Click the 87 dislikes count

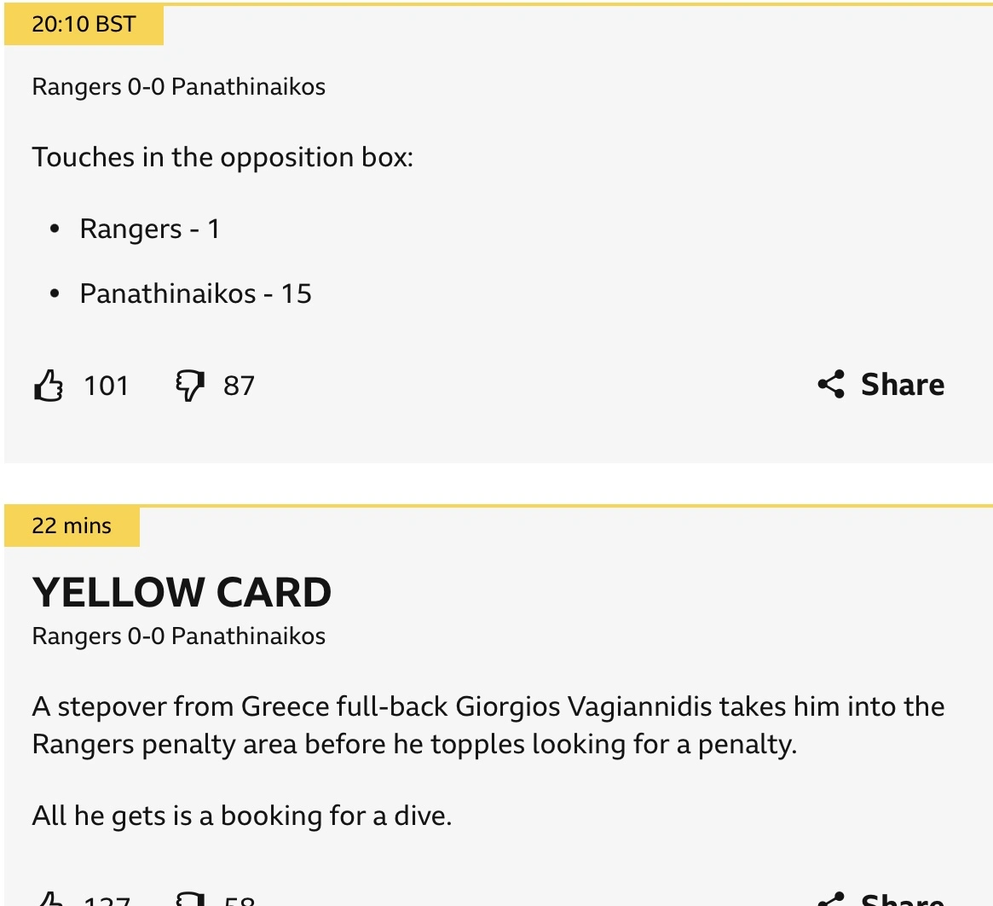tap(239, 386)
